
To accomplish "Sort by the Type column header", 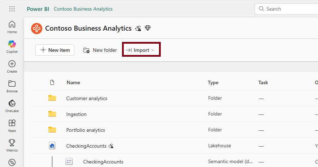I will pos(213,82).
